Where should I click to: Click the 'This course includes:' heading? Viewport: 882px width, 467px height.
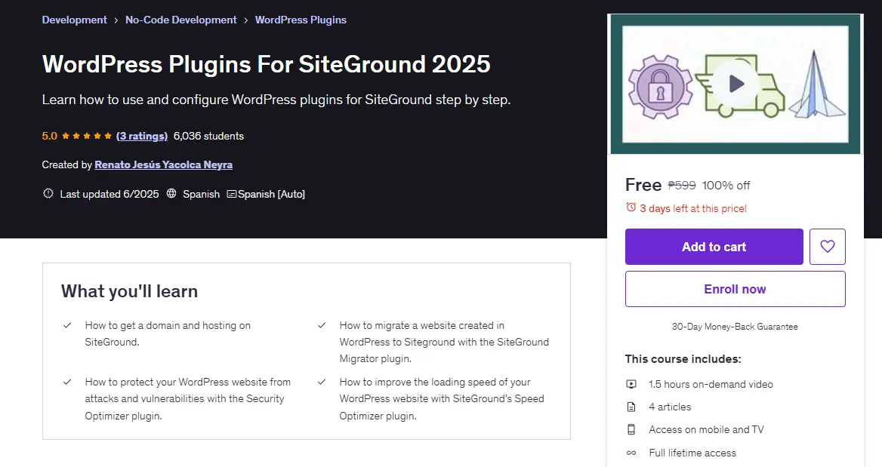point(683,358)
